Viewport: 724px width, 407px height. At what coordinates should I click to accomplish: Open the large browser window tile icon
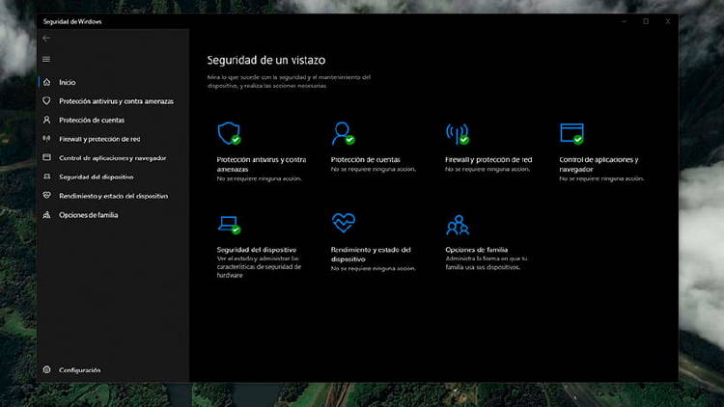pyautogui.click(x=571, y=133)
